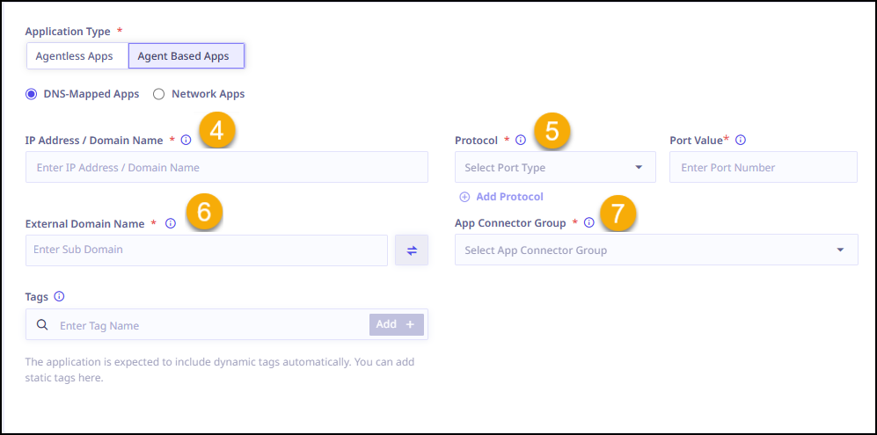
Task: Focus the Enter IP Address / Domain Name field
Action: coord(226,167)
